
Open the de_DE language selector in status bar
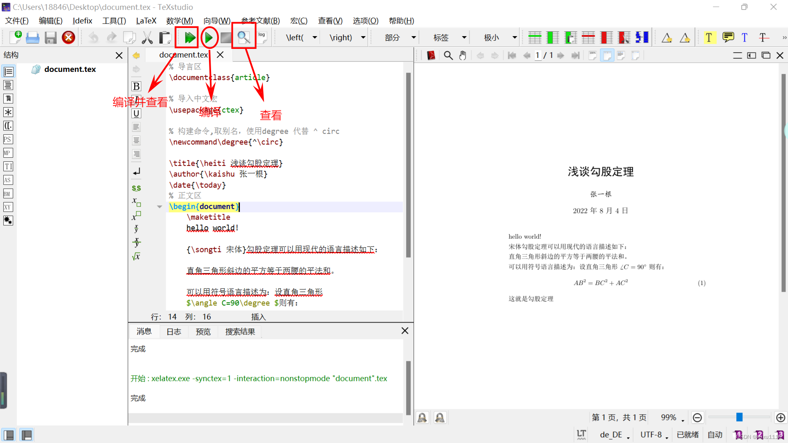tap(615, 435)
